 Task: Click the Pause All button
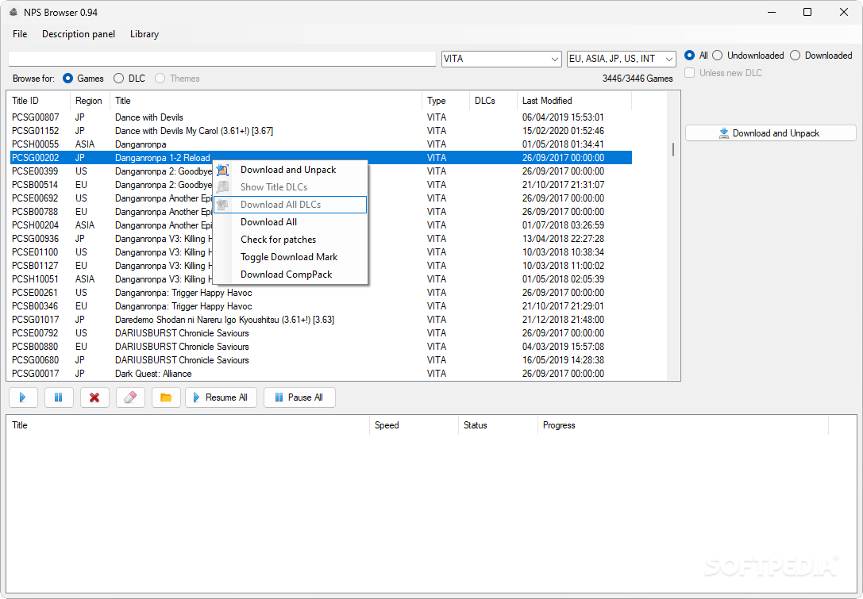(x=300, y=397)
